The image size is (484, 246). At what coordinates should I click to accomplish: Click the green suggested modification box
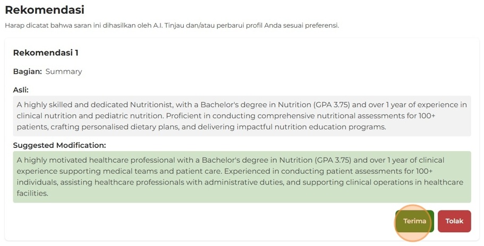[242, 177]
